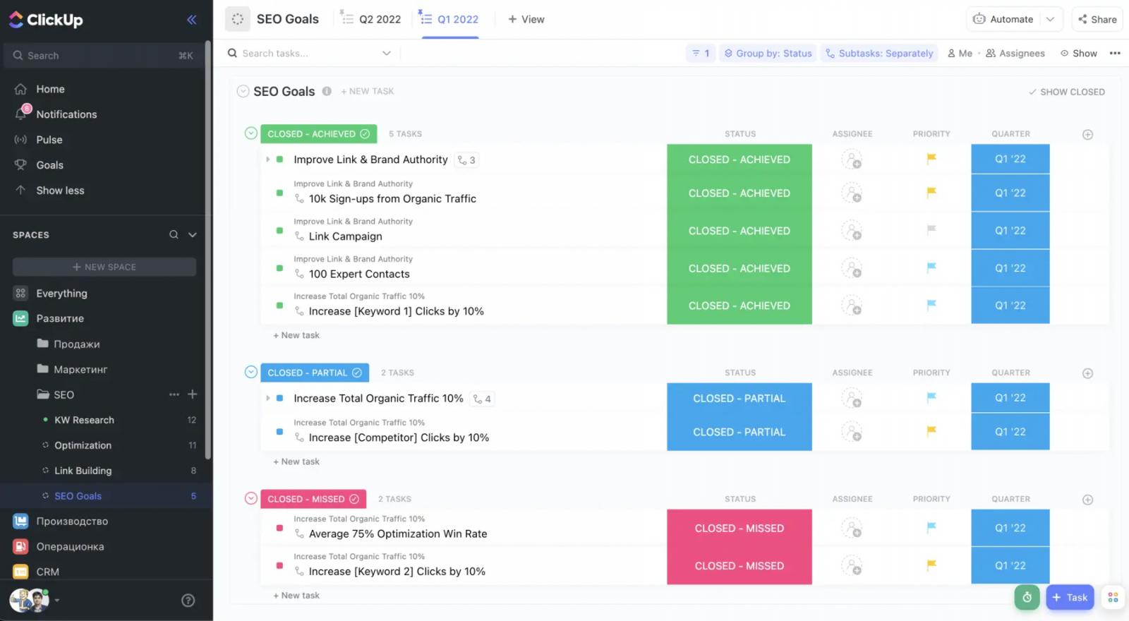Viewport: 1129px width, 621px height.
Task: Expand Improve Link & Brand Authority subtasks
Action: pyautogui.click(x=268, y=159)
